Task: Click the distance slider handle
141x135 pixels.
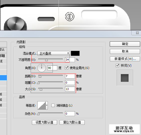Action: [40, 76]
